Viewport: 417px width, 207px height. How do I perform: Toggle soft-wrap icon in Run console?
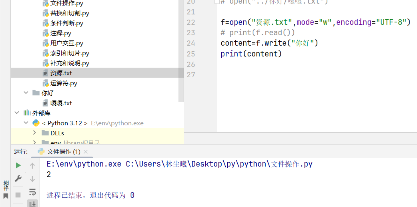click(x=32, y=191)
